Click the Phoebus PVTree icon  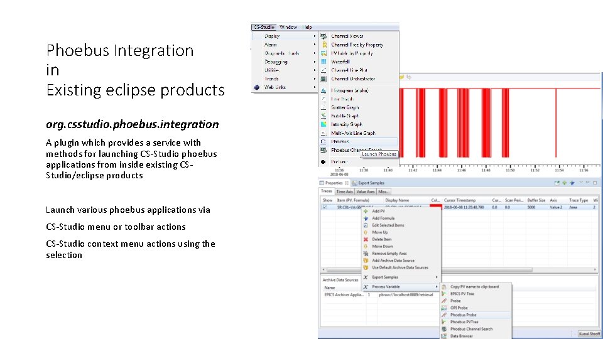(444, 322)
